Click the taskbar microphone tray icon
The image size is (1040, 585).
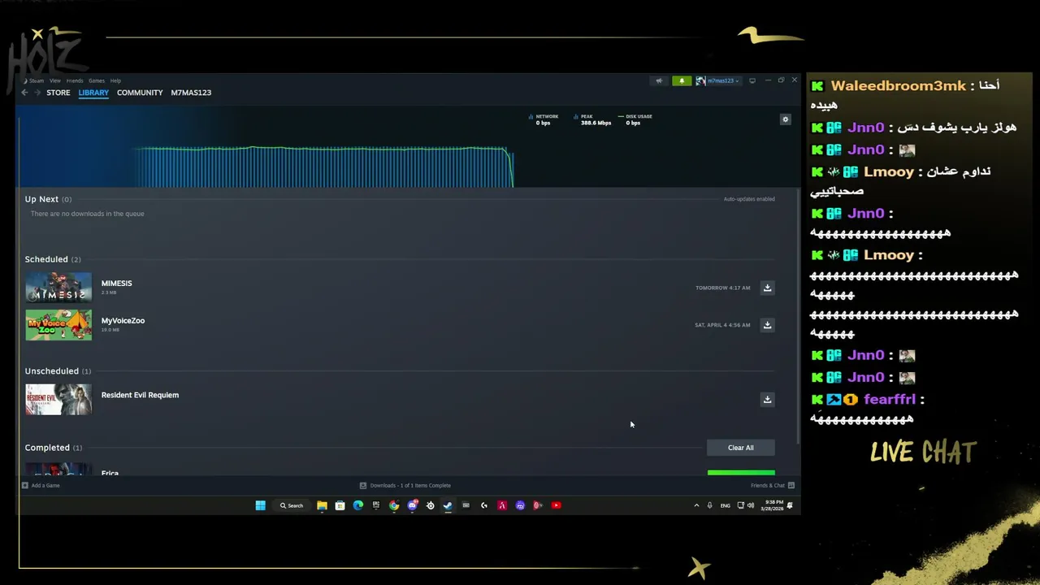[709, 505]
